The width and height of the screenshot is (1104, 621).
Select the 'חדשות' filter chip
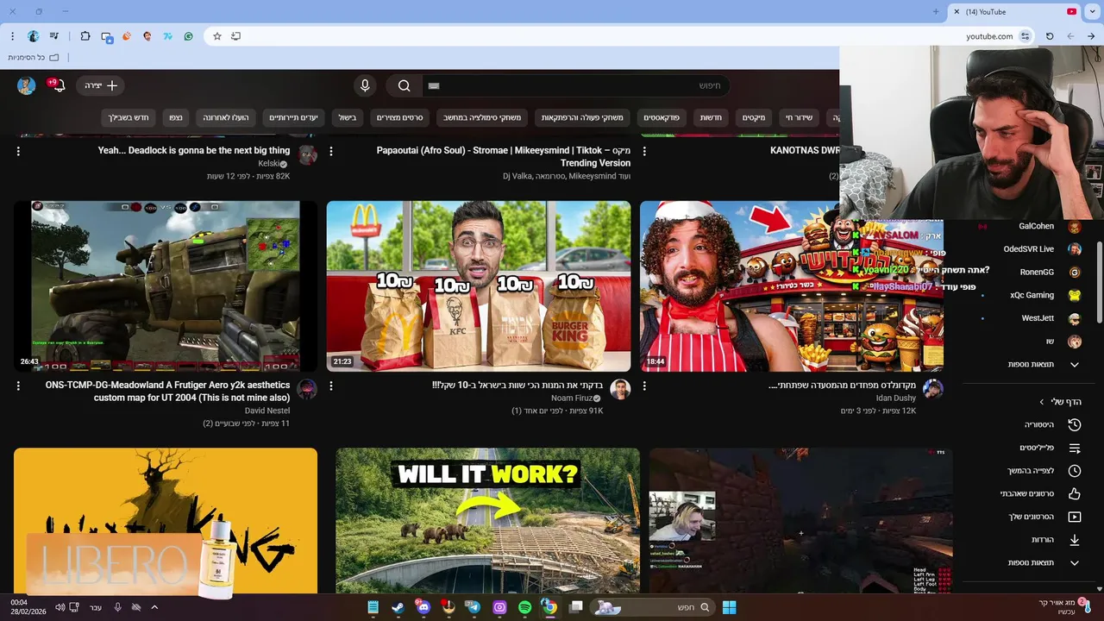point(711,117)
